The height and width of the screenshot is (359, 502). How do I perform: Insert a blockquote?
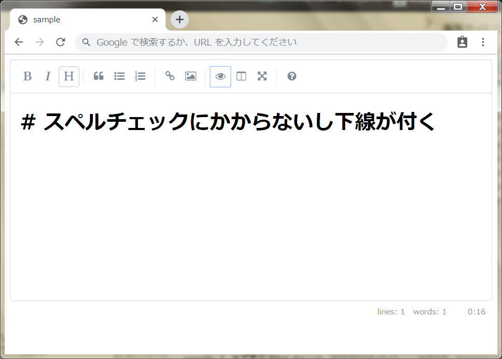[99, 76]
